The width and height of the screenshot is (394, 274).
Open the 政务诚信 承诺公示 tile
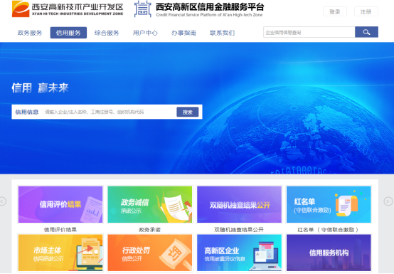click(150, 204)
